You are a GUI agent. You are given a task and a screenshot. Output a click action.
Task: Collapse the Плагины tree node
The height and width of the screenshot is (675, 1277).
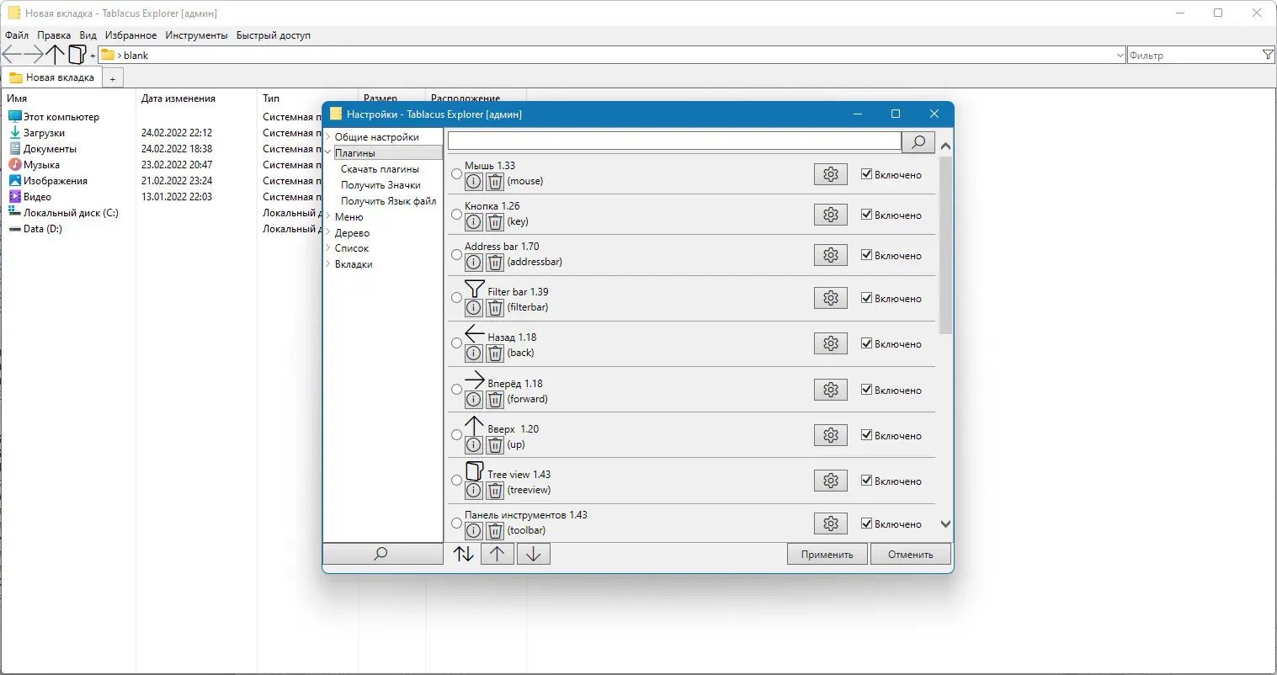point(328,153)
